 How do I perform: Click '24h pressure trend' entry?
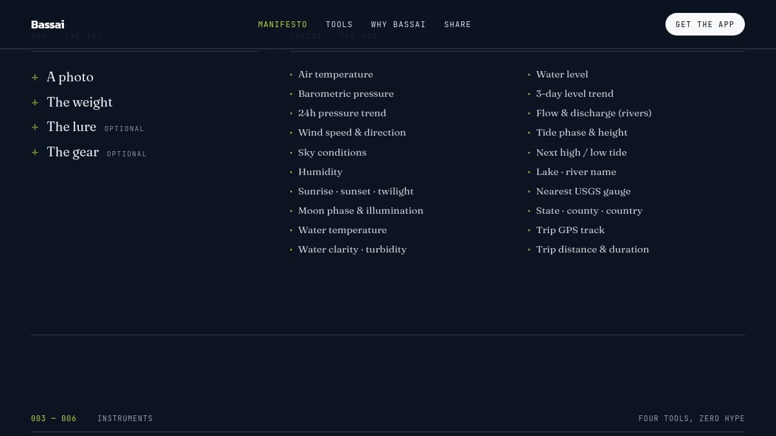[342, 113]
